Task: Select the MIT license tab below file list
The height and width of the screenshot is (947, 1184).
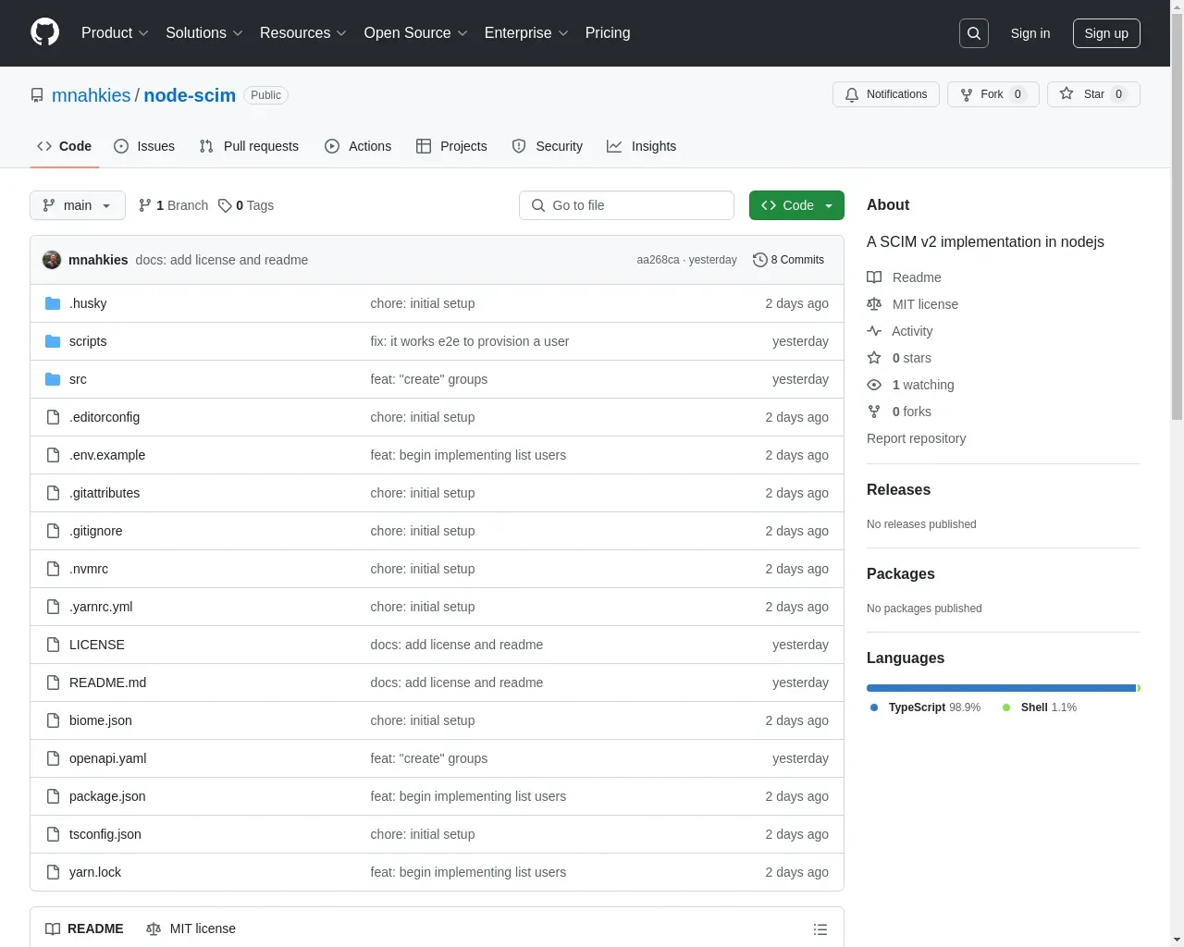Action: click(191, 929)
